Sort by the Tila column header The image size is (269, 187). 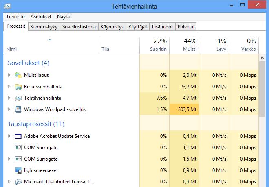[x=119, y=46]
